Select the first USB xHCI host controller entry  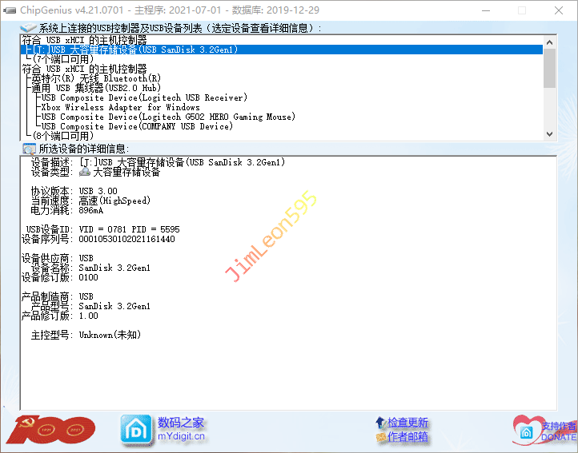[84, 39]
